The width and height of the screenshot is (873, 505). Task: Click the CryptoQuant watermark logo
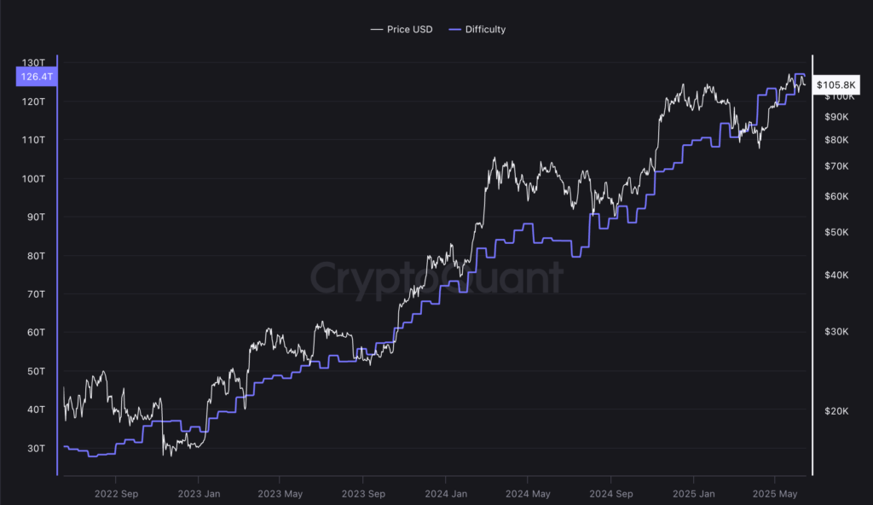pyautogui.click(x=436, y=278)
